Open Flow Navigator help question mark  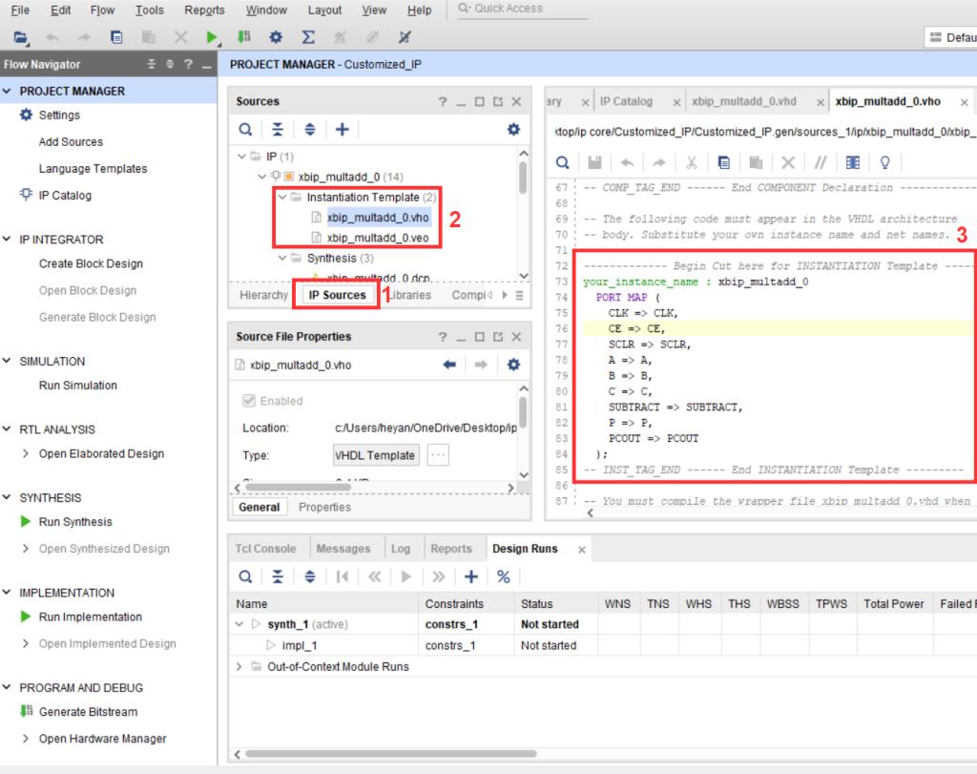click(188, 64)
